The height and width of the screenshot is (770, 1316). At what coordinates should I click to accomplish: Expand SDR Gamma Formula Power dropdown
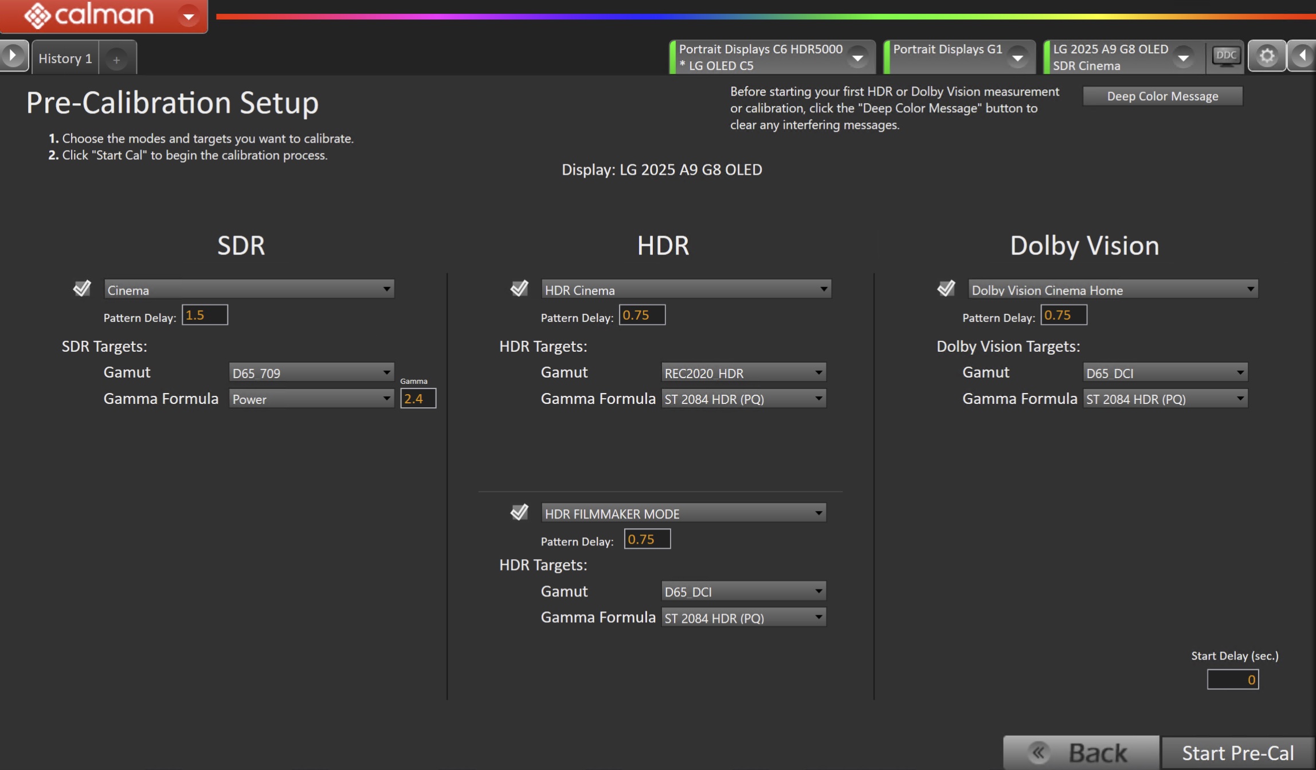[x=311, y=399]
